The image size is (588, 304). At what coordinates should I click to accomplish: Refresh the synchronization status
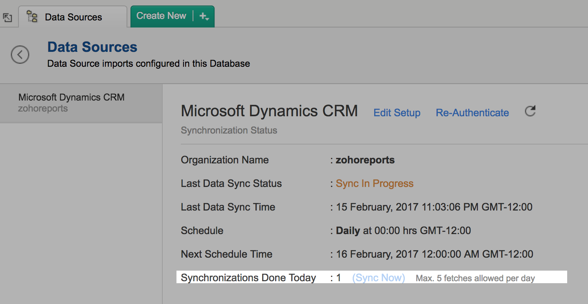coord(530,112)
